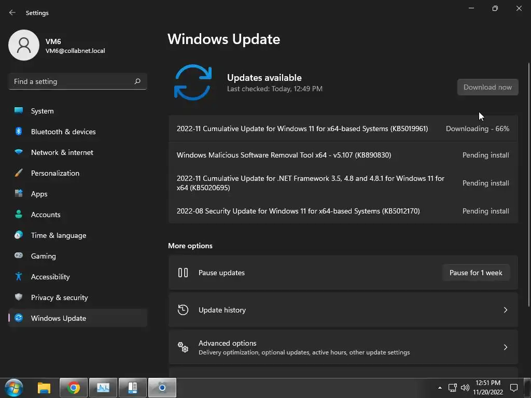531x398 pixels.
Task: Click the Find a setting search box
Action: point(78,81)
